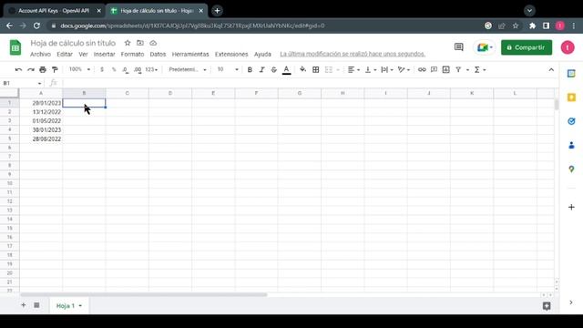Open the fill color picker

tap(303, 69)
